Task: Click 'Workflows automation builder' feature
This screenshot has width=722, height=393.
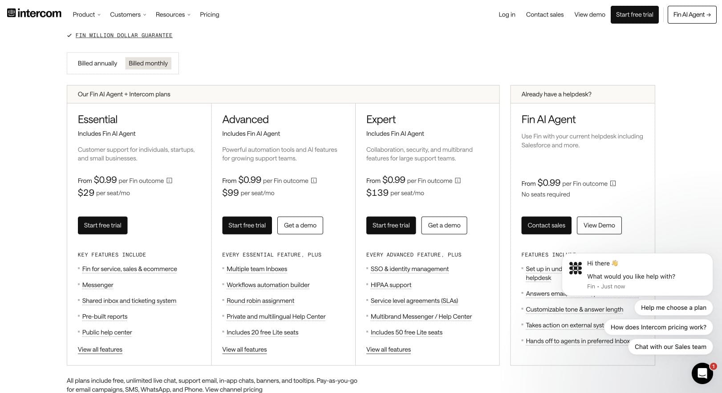Action: [x=268, y=285]
